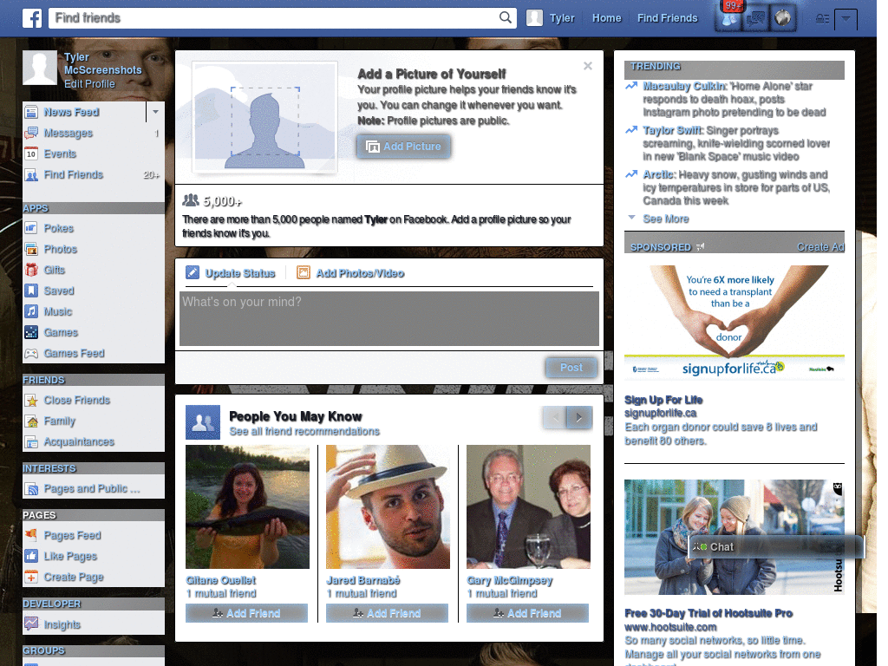
Task: Click the Games app icon
Action: coord(32,332)
